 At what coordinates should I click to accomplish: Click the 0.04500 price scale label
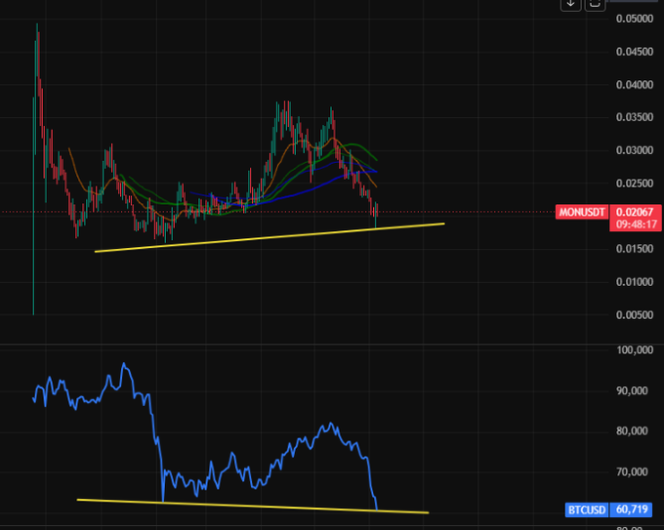click(635, 52)
